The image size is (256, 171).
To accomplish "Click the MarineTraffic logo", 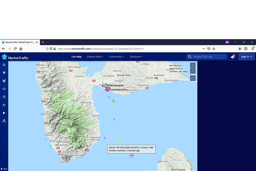I will point(15,57).
